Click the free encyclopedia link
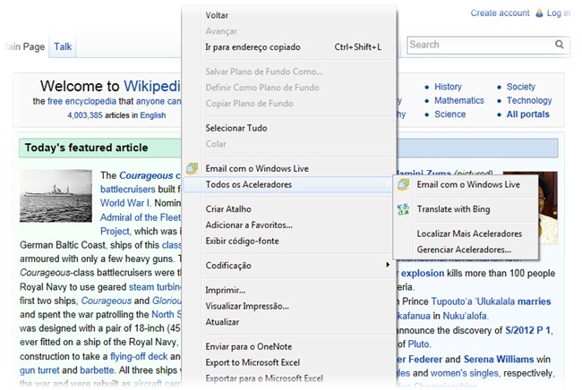The height and width of the screenshot is (390, 582). [x=81, y=101]
